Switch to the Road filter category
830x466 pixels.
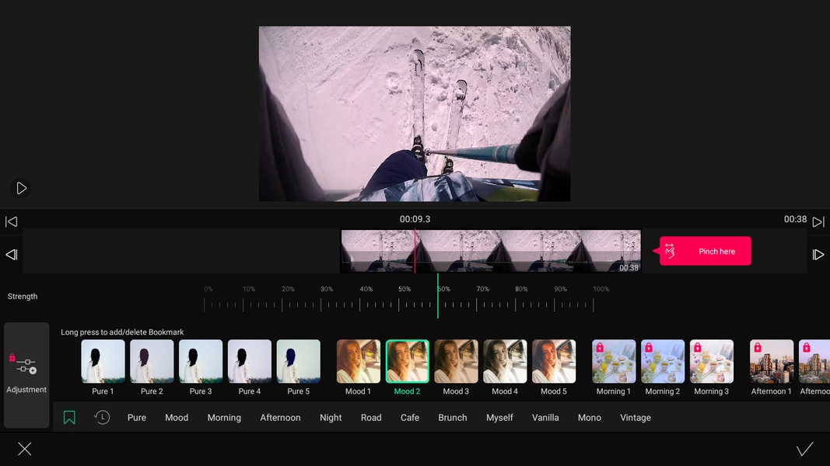coord(371,417)
